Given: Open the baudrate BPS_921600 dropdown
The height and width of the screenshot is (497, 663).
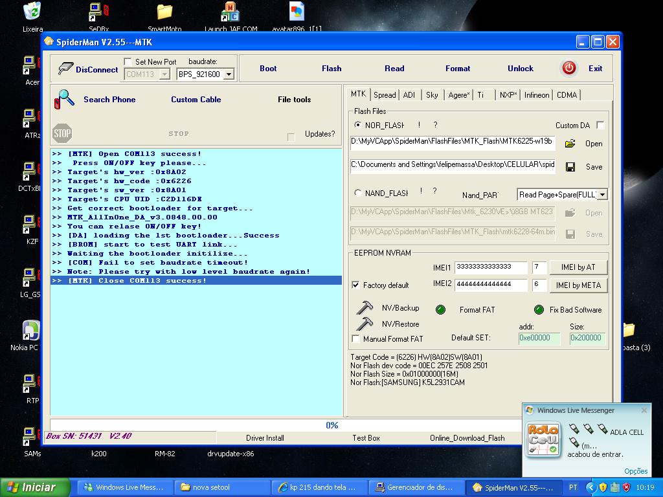Looking at the screenshot, I should point(229,74).
